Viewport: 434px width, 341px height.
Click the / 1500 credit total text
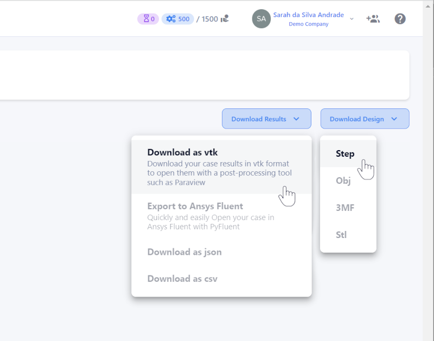[207, 19]
